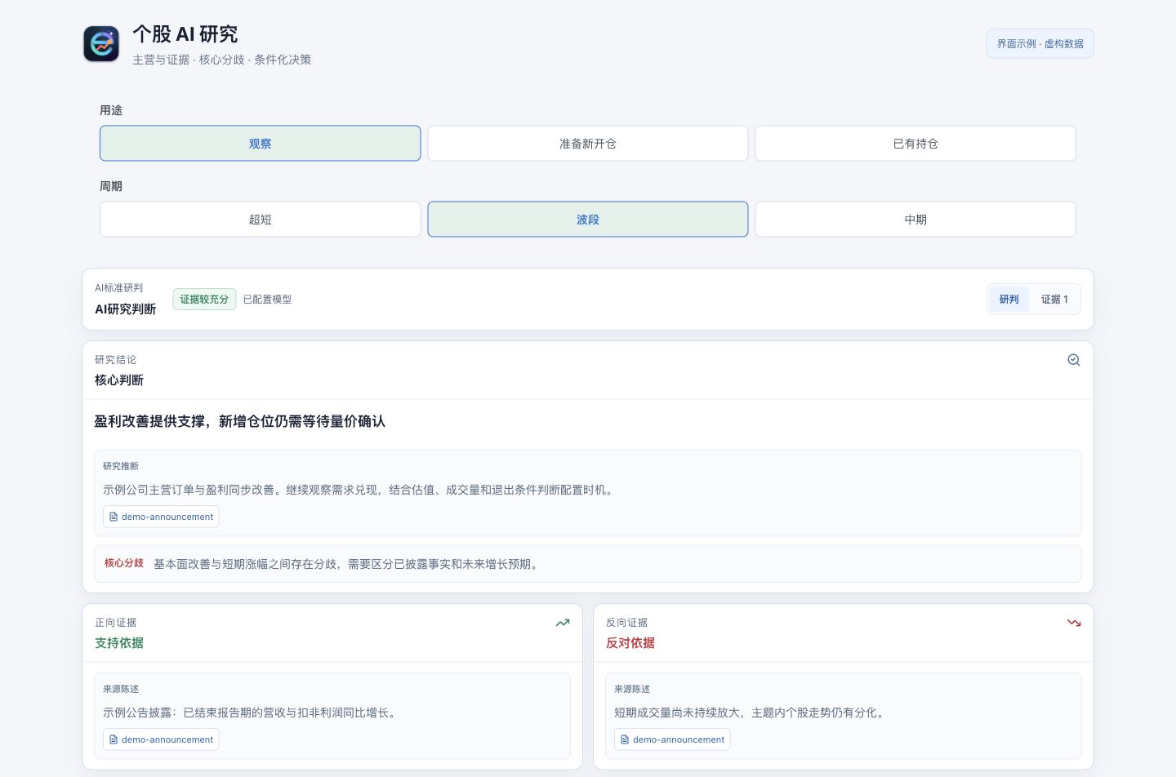
Task: Click the 个股 AI 研究 app logo
Action: (x=101, y=44)
